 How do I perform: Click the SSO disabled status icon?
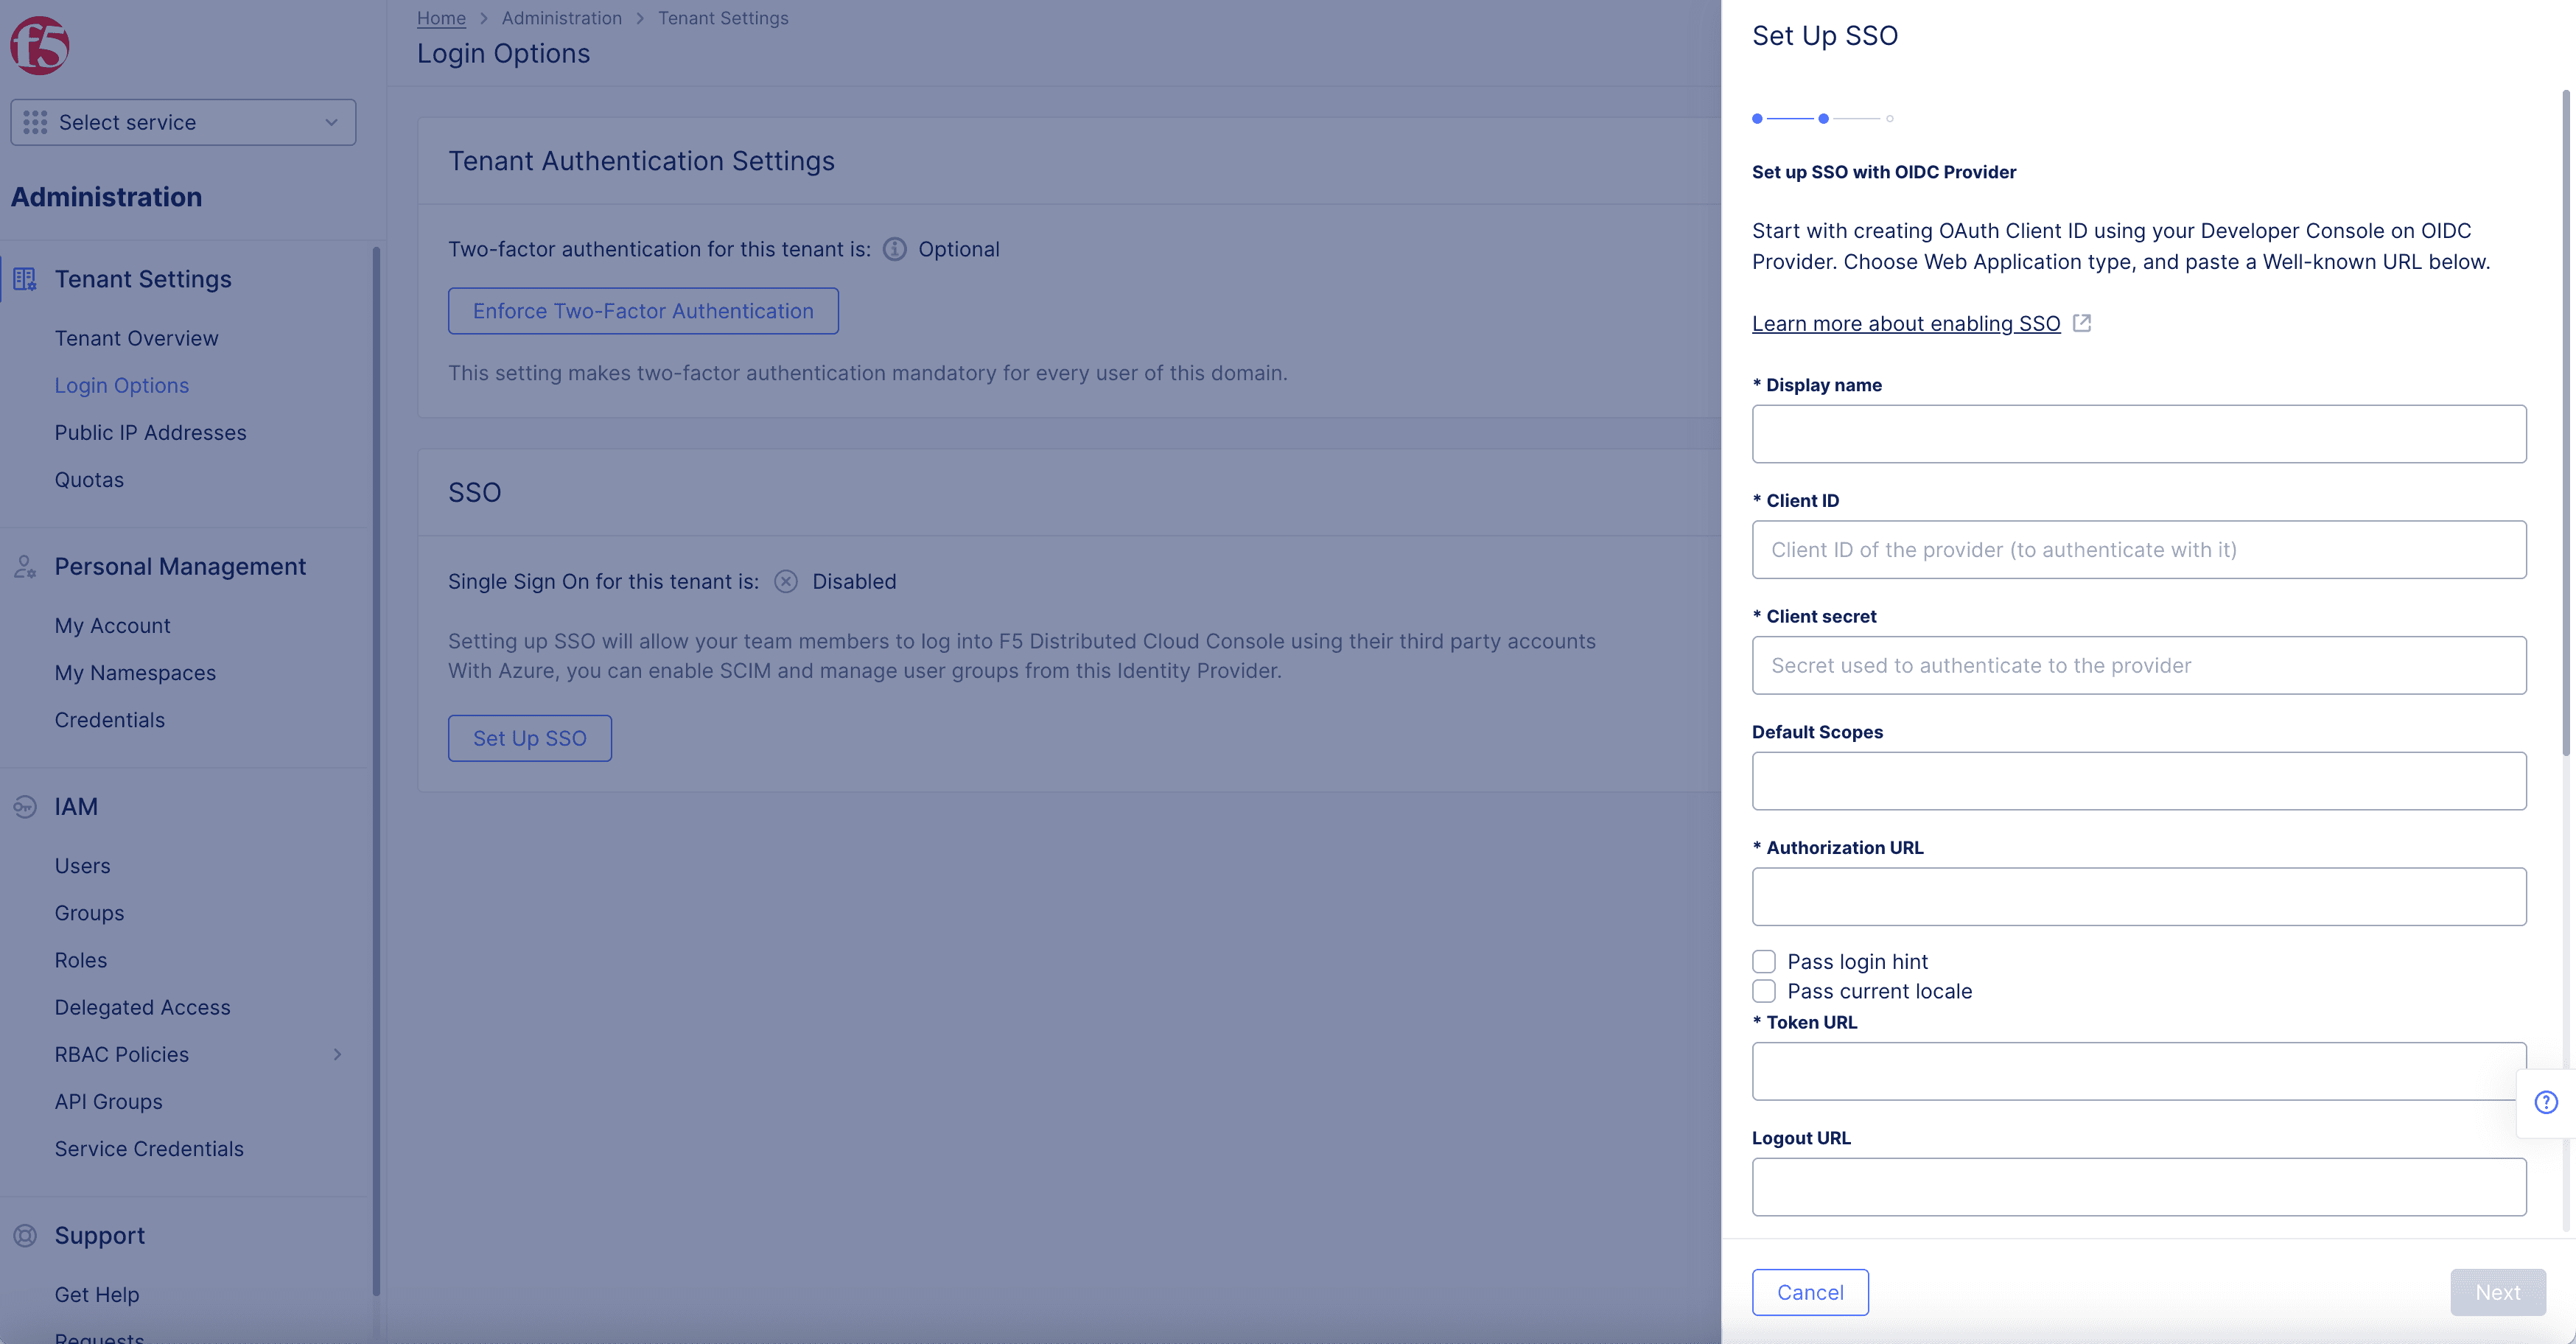tap(786, 581)
